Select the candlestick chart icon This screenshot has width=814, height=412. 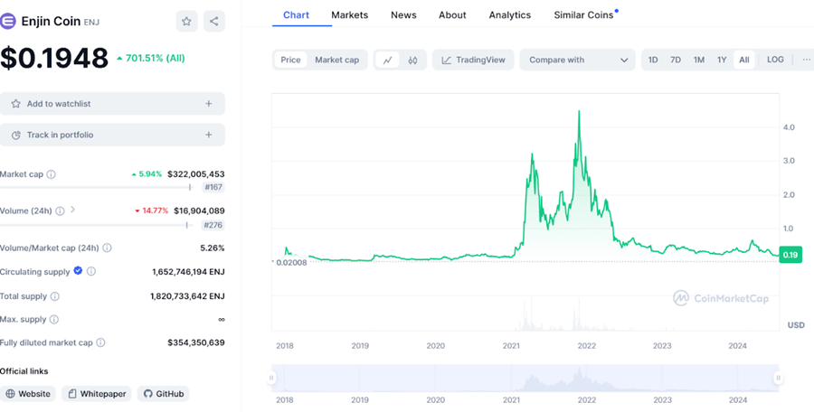coord(412,60)
